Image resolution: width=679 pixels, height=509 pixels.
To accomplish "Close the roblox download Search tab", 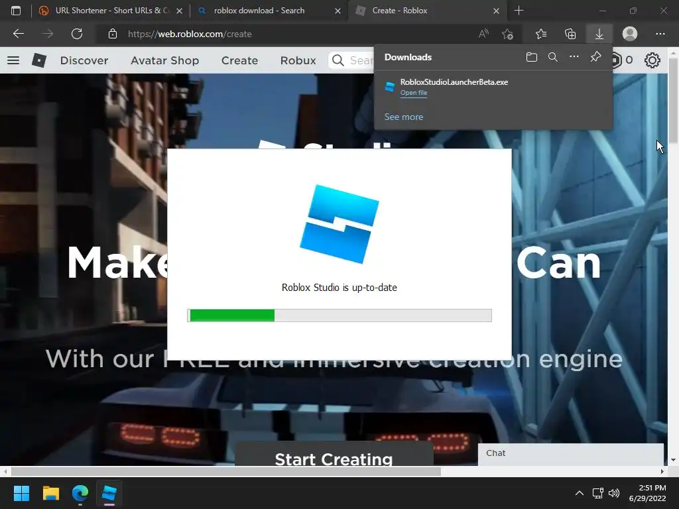I will click(338, 11).
